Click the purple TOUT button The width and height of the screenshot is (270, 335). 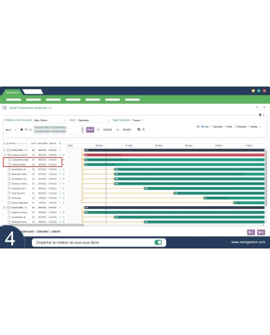pyautogui.click(x=90, y=129)
